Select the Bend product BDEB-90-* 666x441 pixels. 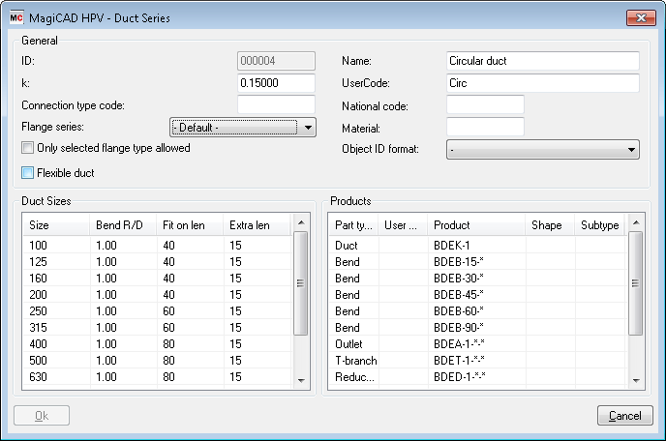click(x=477, y=328)
